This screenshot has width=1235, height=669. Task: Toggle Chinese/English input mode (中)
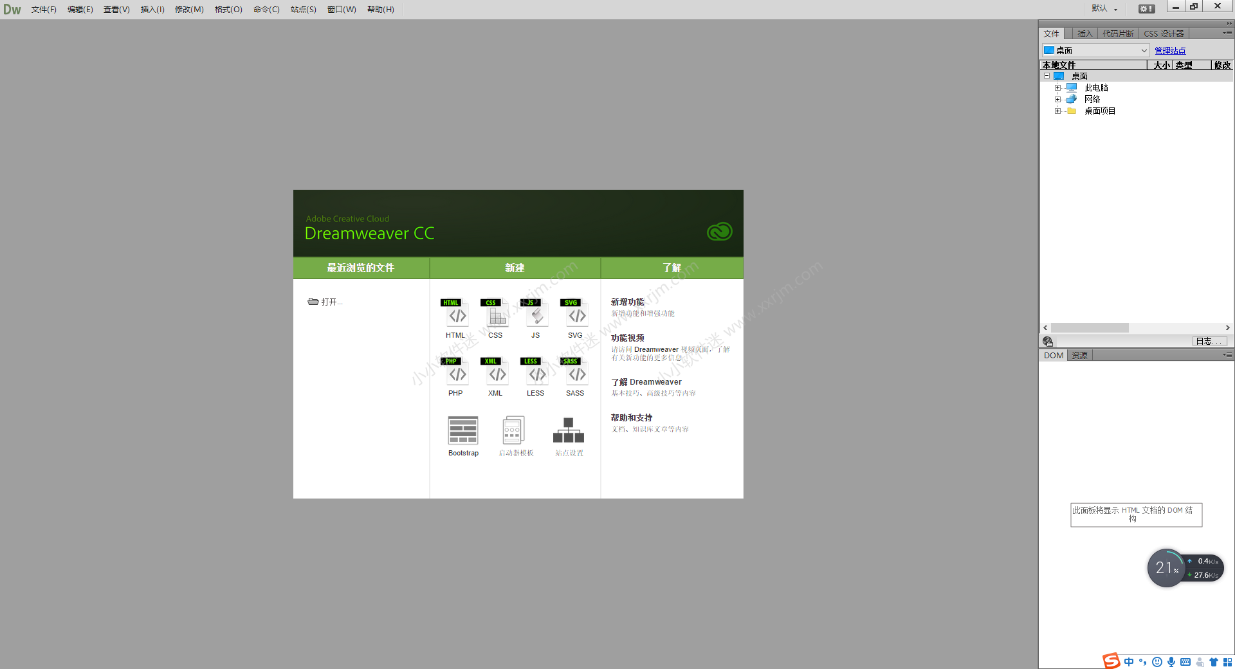coord(1129,662)
